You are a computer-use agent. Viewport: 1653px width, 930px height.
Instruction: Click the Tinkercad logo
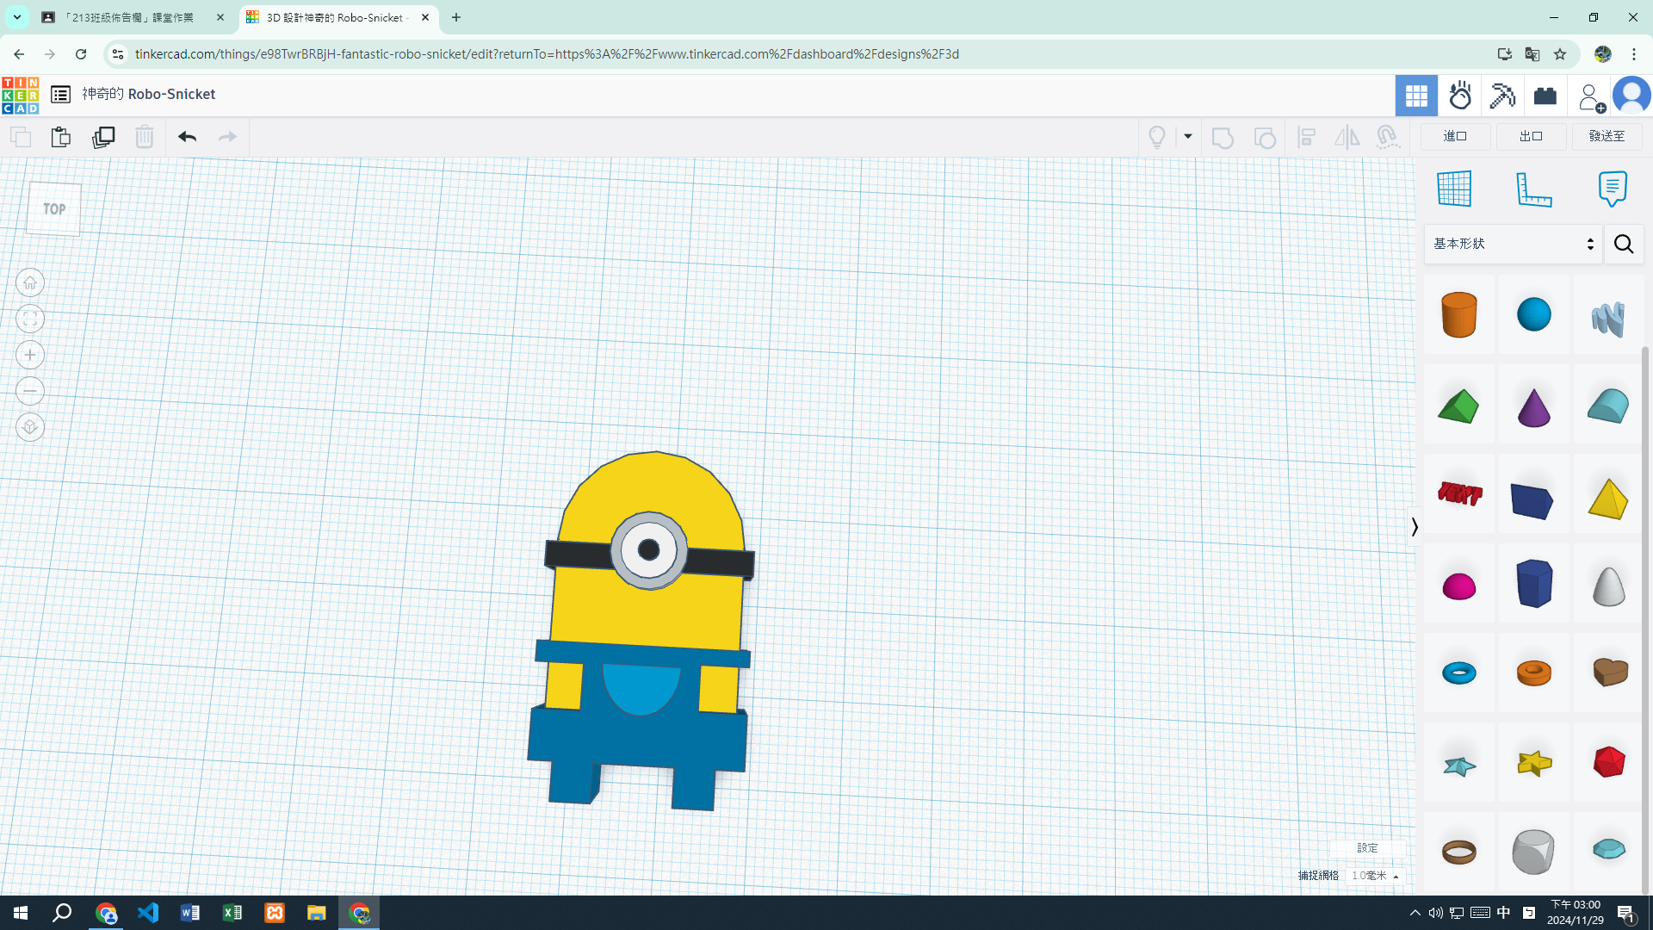20,95
